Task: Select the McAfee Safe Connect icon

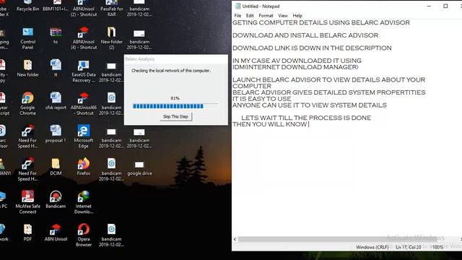Action: coord(27,202)
